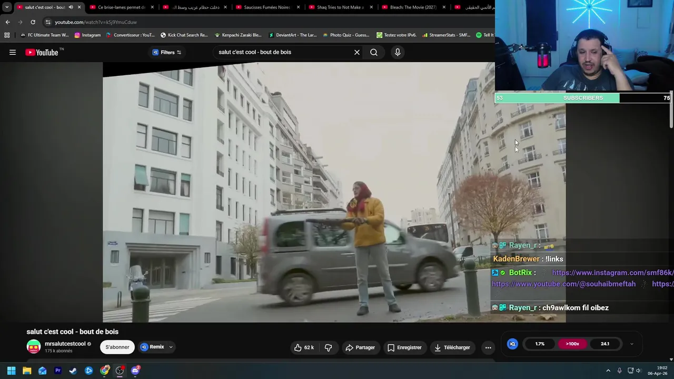Viewport: 674px width, 379px height.
Task: Reload the current page
Action: [33, 22]
